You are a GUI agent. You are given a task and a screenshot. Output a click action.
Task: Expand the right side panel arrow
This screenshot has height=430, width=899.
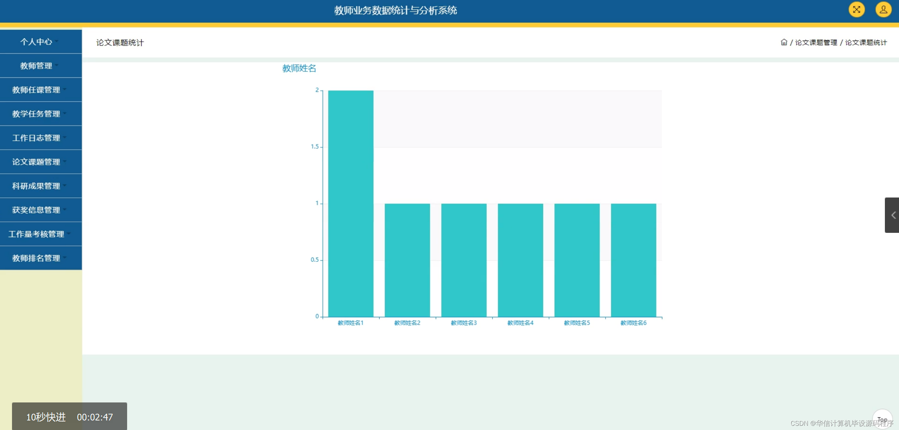pos(893,215)
